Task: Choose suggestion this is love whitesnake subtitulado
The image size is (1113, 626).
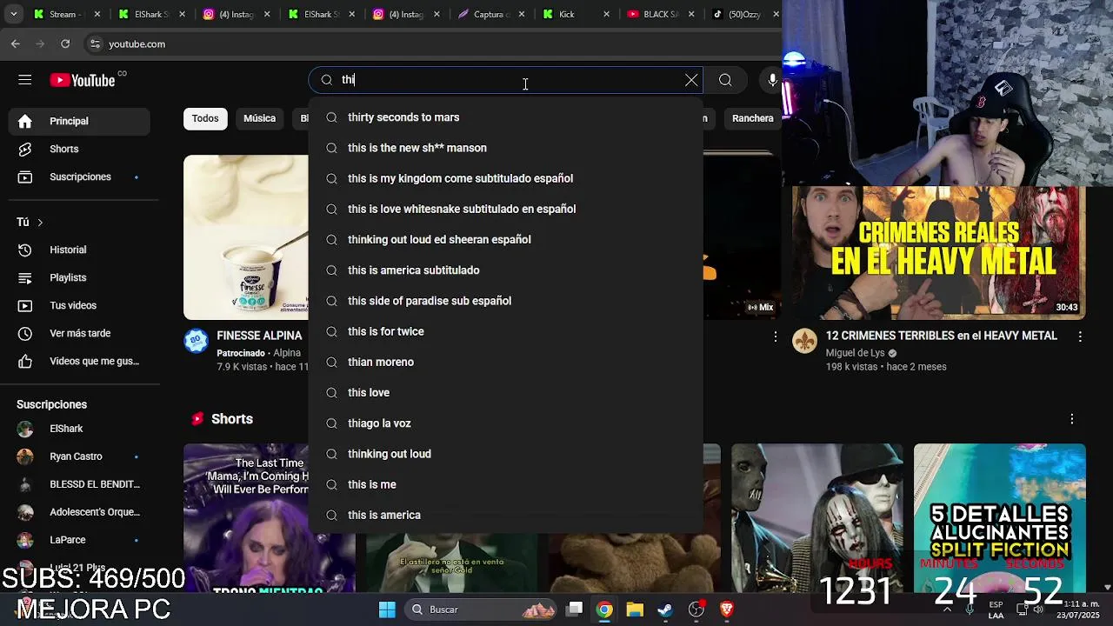Action: (x=505, y=209)
